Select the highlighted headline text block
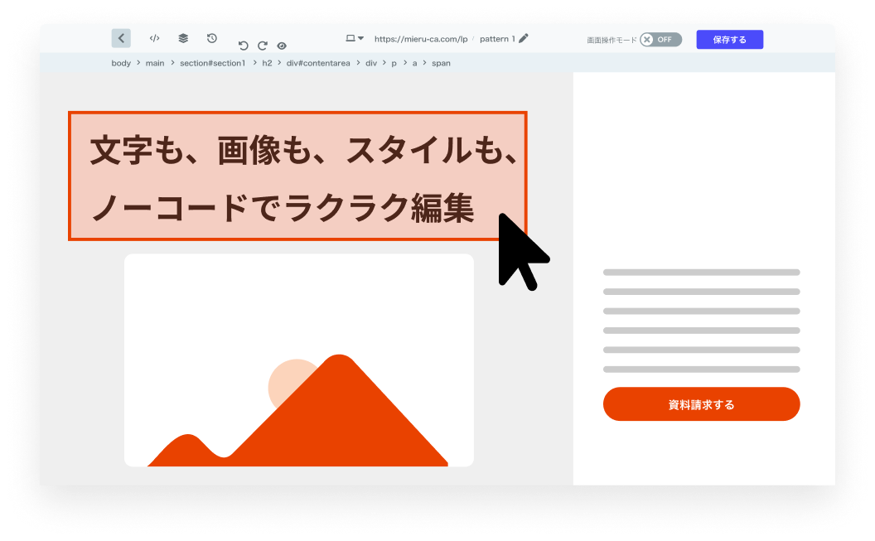 click(x=297, y=176)
